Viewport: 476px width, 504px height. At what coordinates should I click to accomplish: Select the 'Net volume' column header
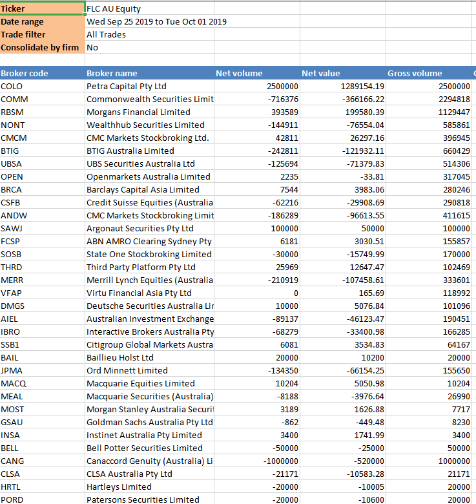(257, 73)
